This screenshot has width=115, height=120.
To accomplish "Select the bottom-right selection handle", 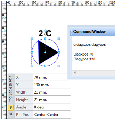I will coord(59,66).
